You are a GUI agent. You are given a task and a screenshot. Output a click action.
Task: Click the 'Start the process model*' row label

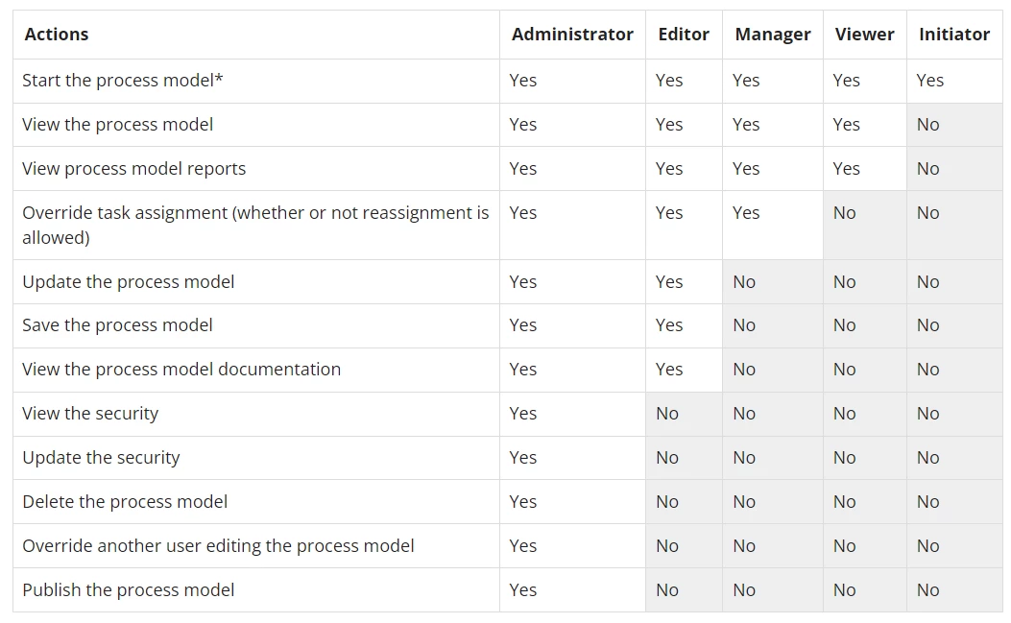[x=123, y=80]
